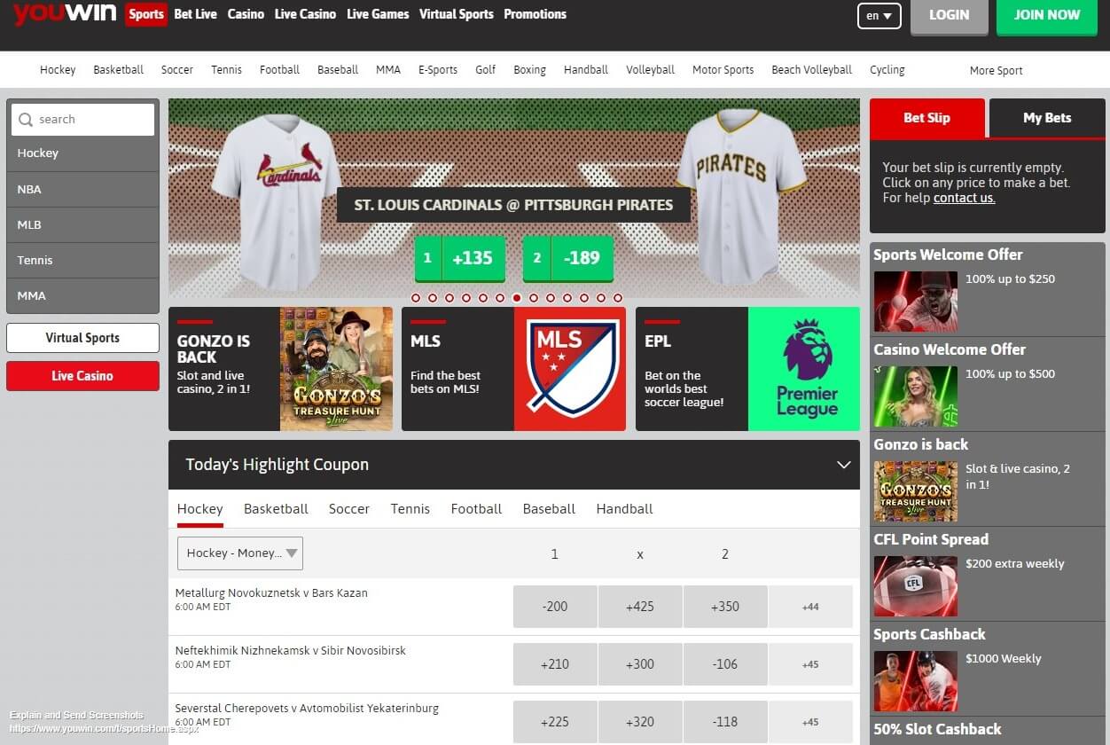Click the JOIN NOW button
Viewport: 1110px width, 745px height.
tap(1047, 16)
